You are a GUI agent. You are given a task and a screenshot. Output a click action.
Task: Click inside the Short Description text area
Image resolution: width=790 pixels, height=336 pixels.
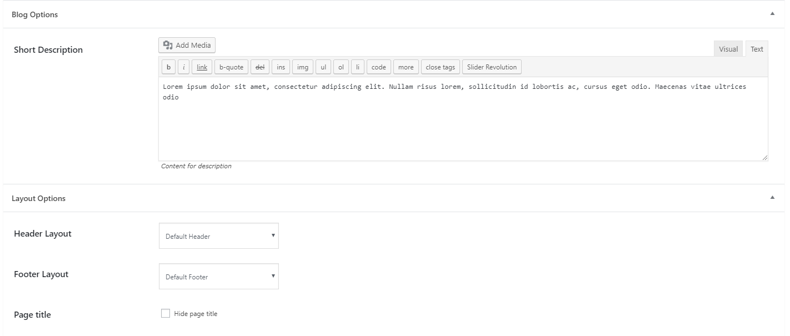[463, 119]
